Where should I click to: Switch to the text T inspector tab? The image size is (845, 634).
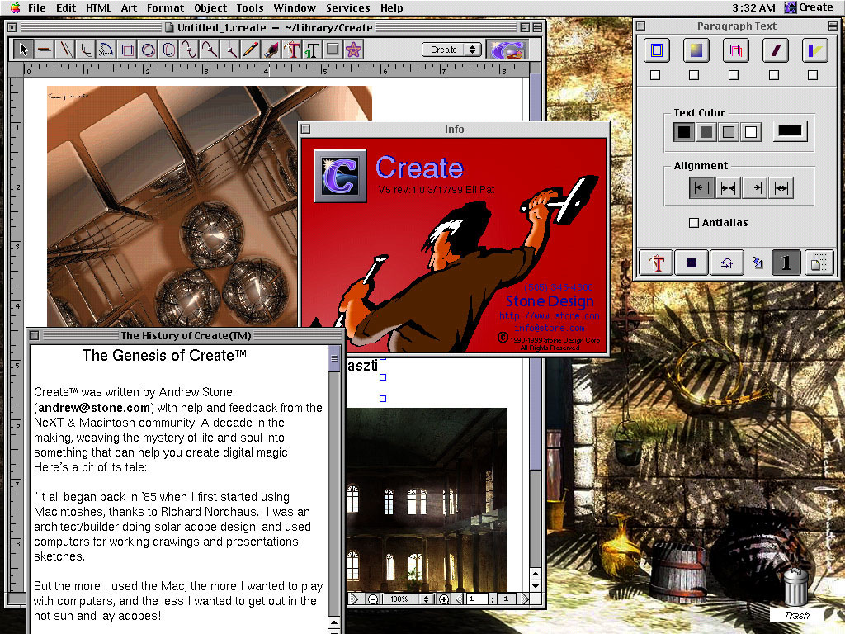pos(657,263)
